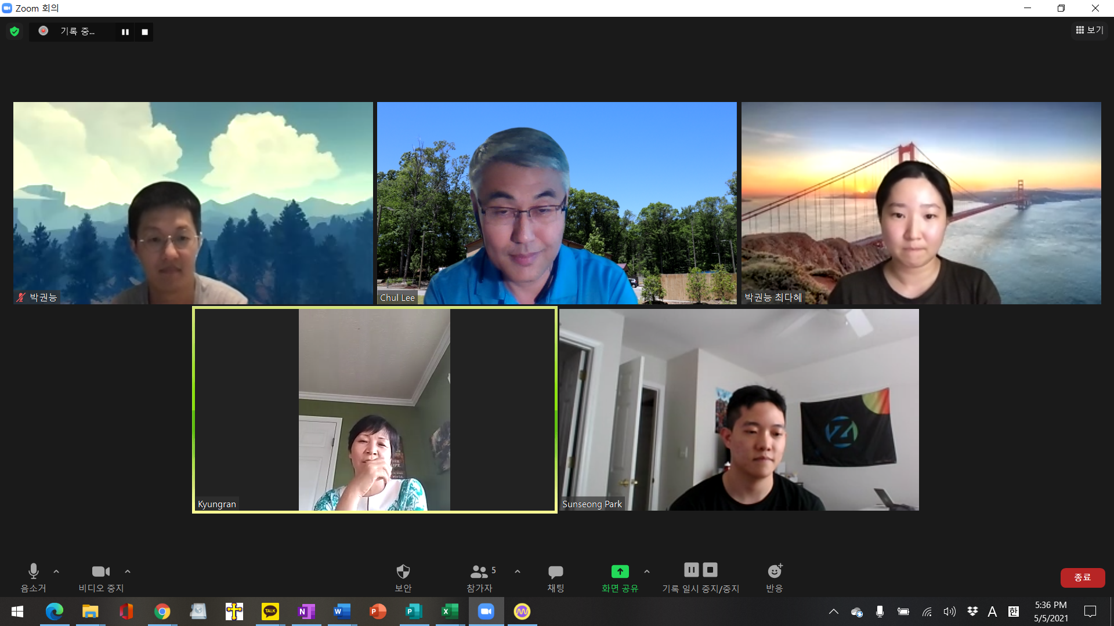Open KakaoTalk from the taskbar
Image resolution: width=1114 pixels, height=626 pixels.
pos(270,612)
